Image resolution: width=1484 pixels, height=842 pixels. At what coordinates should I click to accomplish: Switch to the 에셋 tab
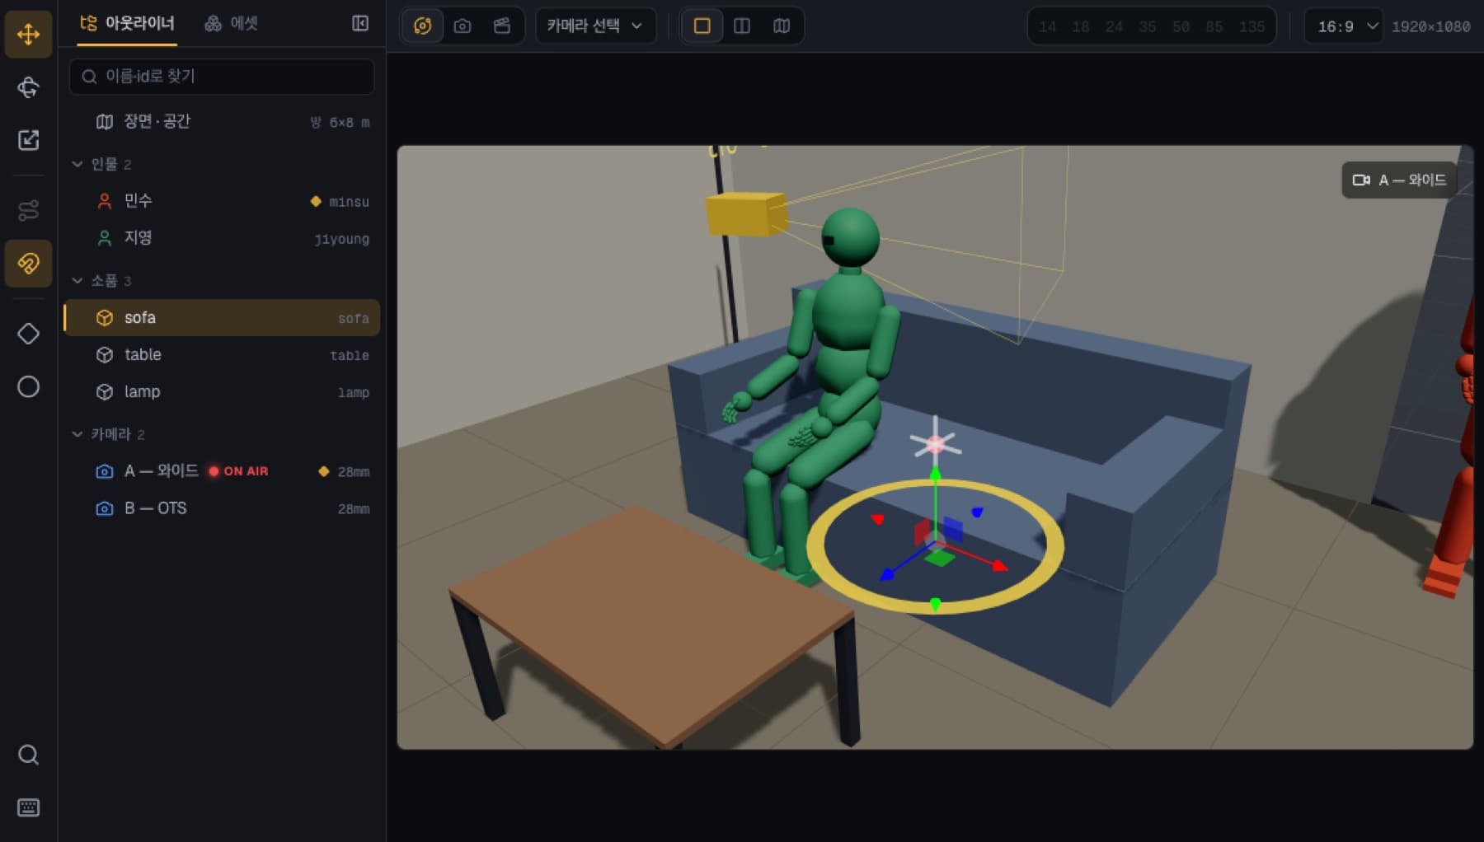(x=232, y=23)
